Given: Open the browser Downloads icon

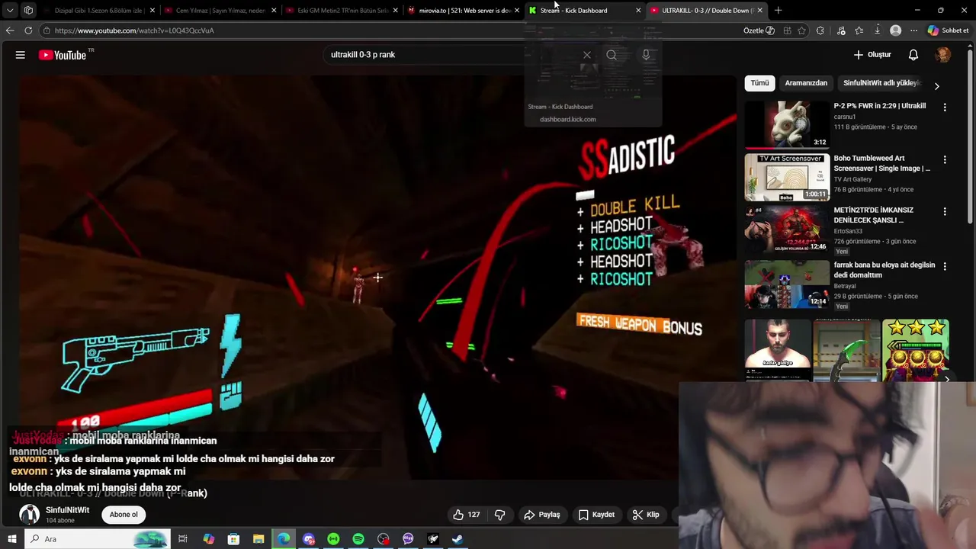Looking at the screenshot, I should pyautogui.click(x=878, y=30).
